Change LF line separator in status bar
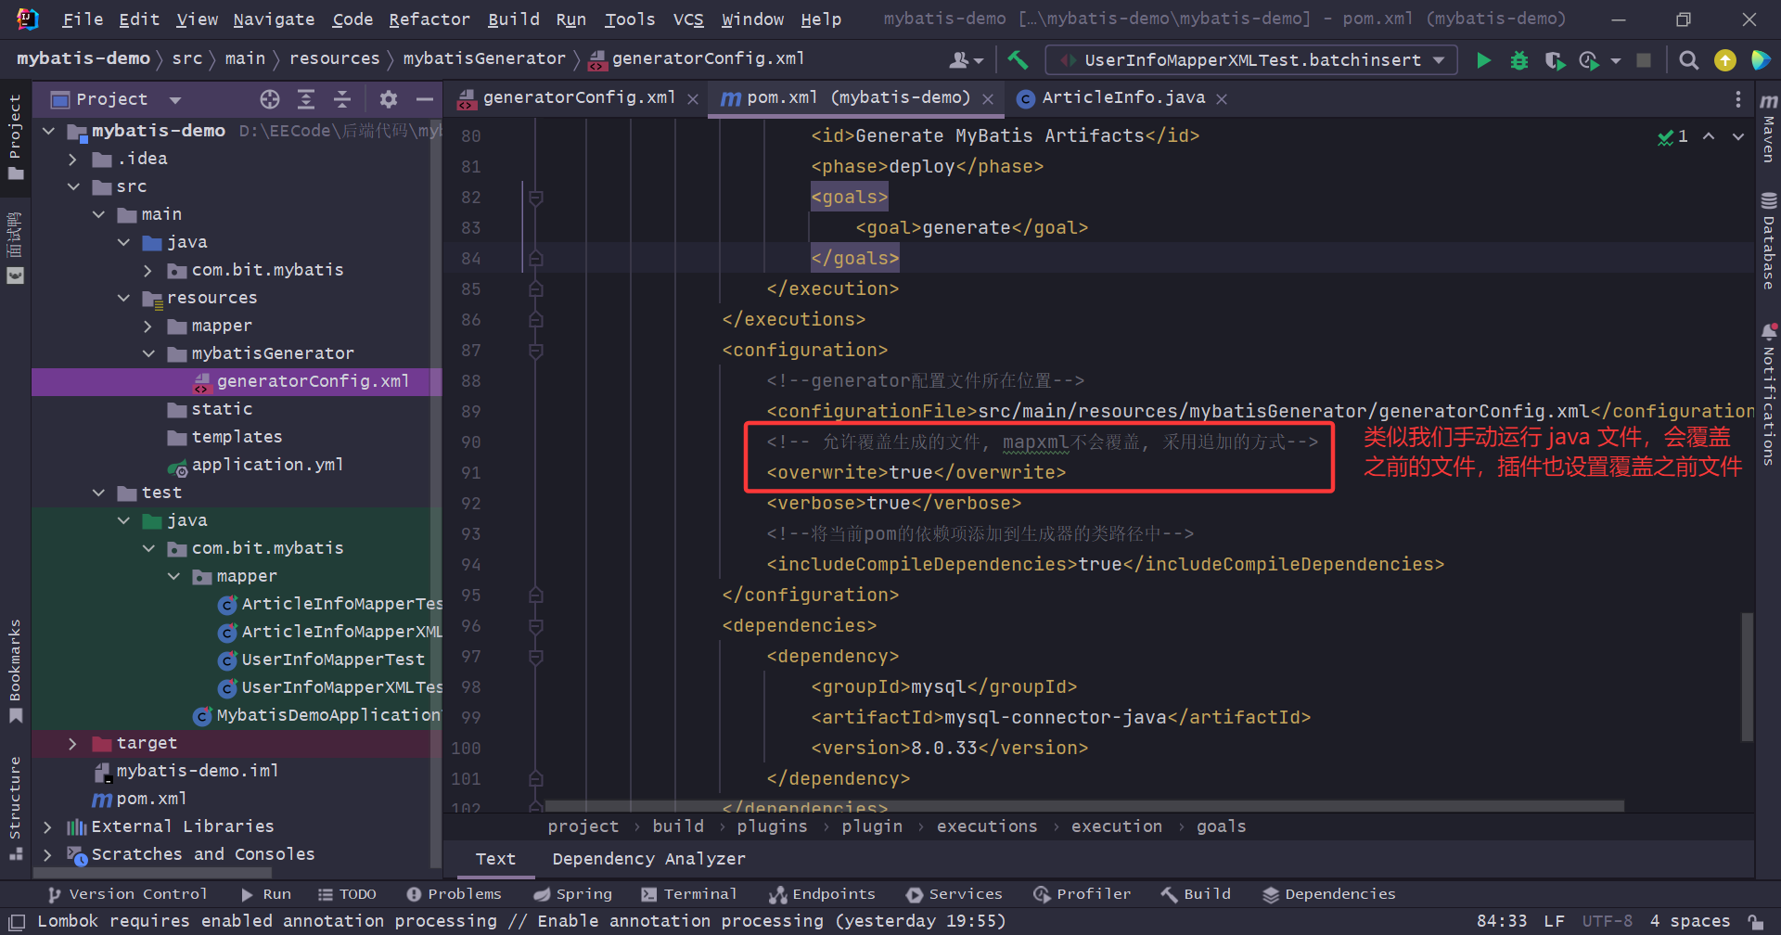The width and height of the screenshot is (1781, 935). pyautogui.click(x=1554, y=921)
